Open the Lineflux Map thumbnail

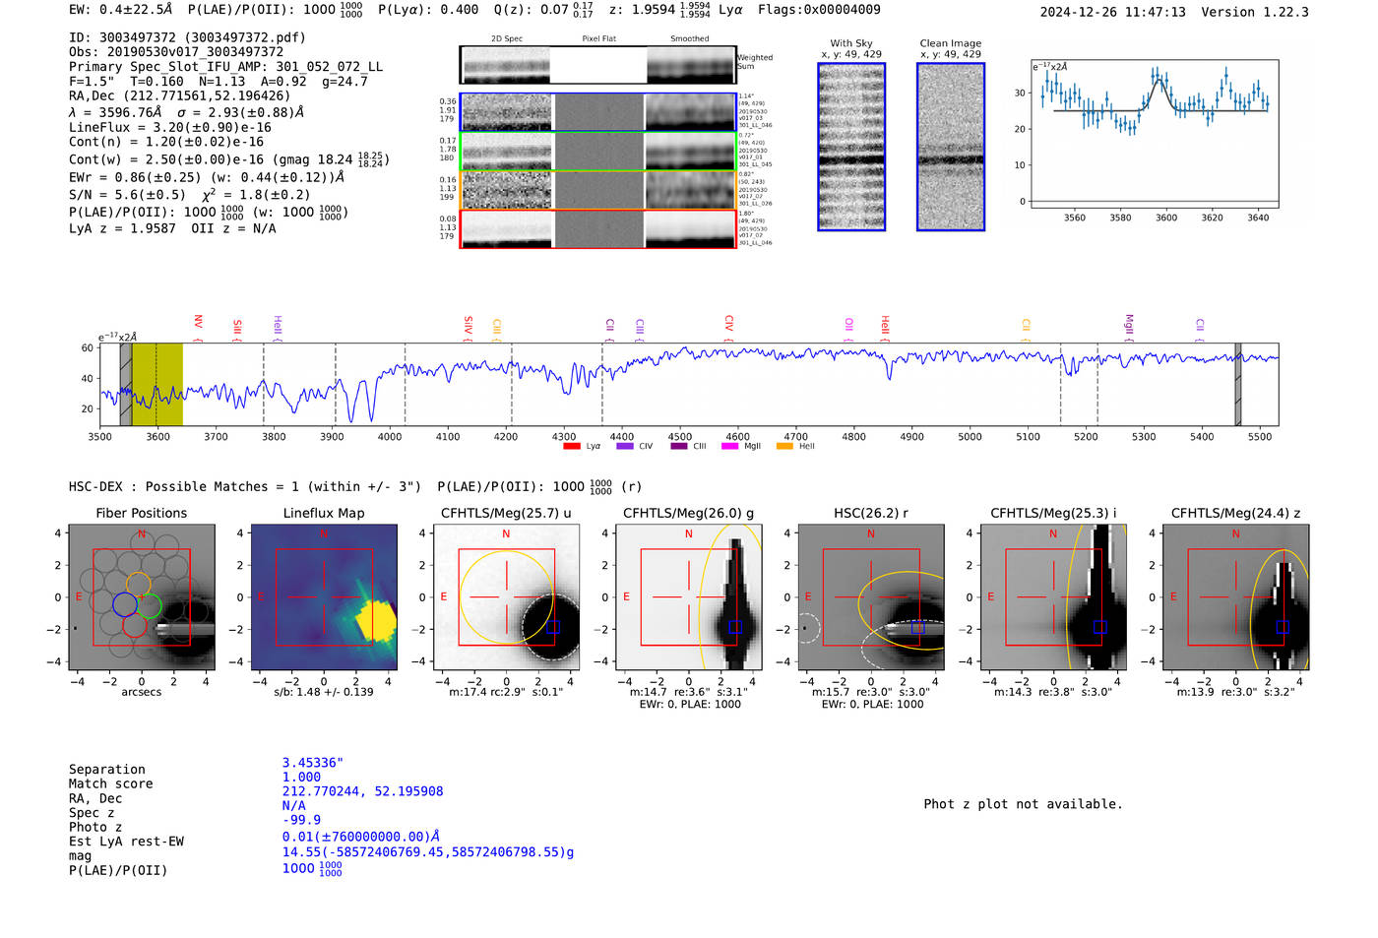(324, 596)
